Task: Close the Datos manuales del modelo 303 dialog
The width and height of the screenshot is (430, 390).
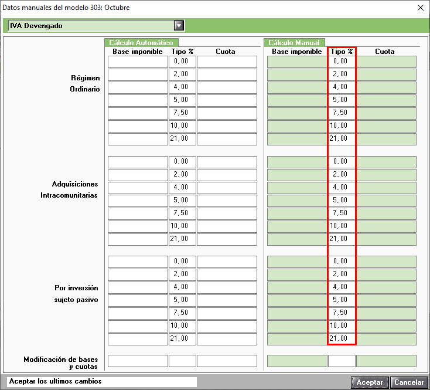Action: (x=419, y=8)
